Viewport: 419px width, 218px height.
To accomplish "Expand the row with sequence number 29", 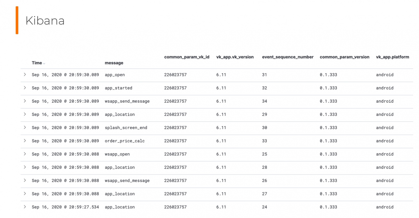I will point(25,114).
